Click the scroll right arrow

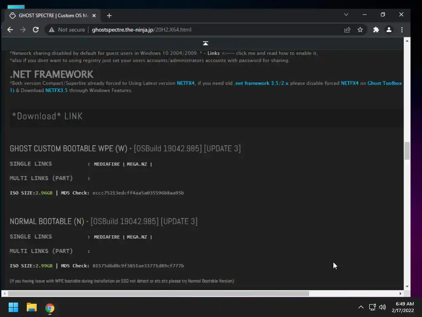click(401, 293)
